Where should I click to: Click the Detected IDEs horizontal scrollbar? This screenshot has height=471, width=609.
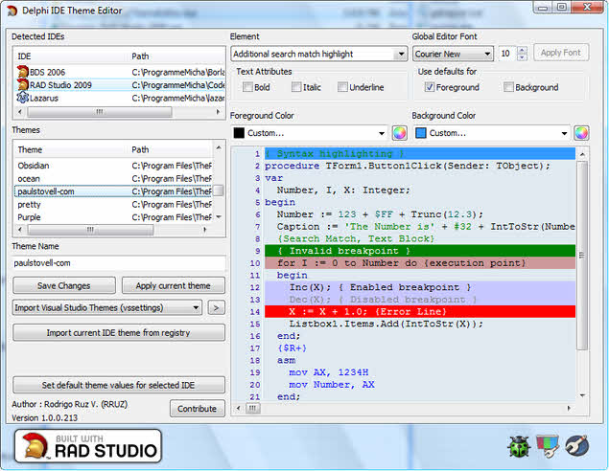coord(100,112)
